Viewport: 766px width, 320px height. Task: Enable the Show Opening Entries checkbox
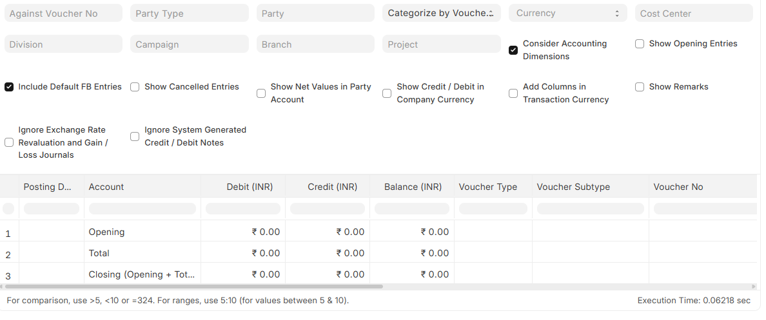[640, 44]
